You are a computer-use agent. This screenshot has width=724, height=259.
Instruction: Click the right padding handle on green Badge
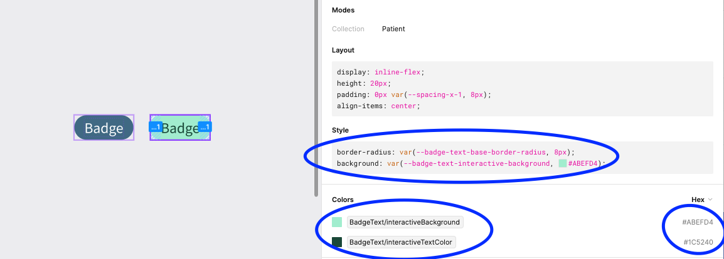205,127
